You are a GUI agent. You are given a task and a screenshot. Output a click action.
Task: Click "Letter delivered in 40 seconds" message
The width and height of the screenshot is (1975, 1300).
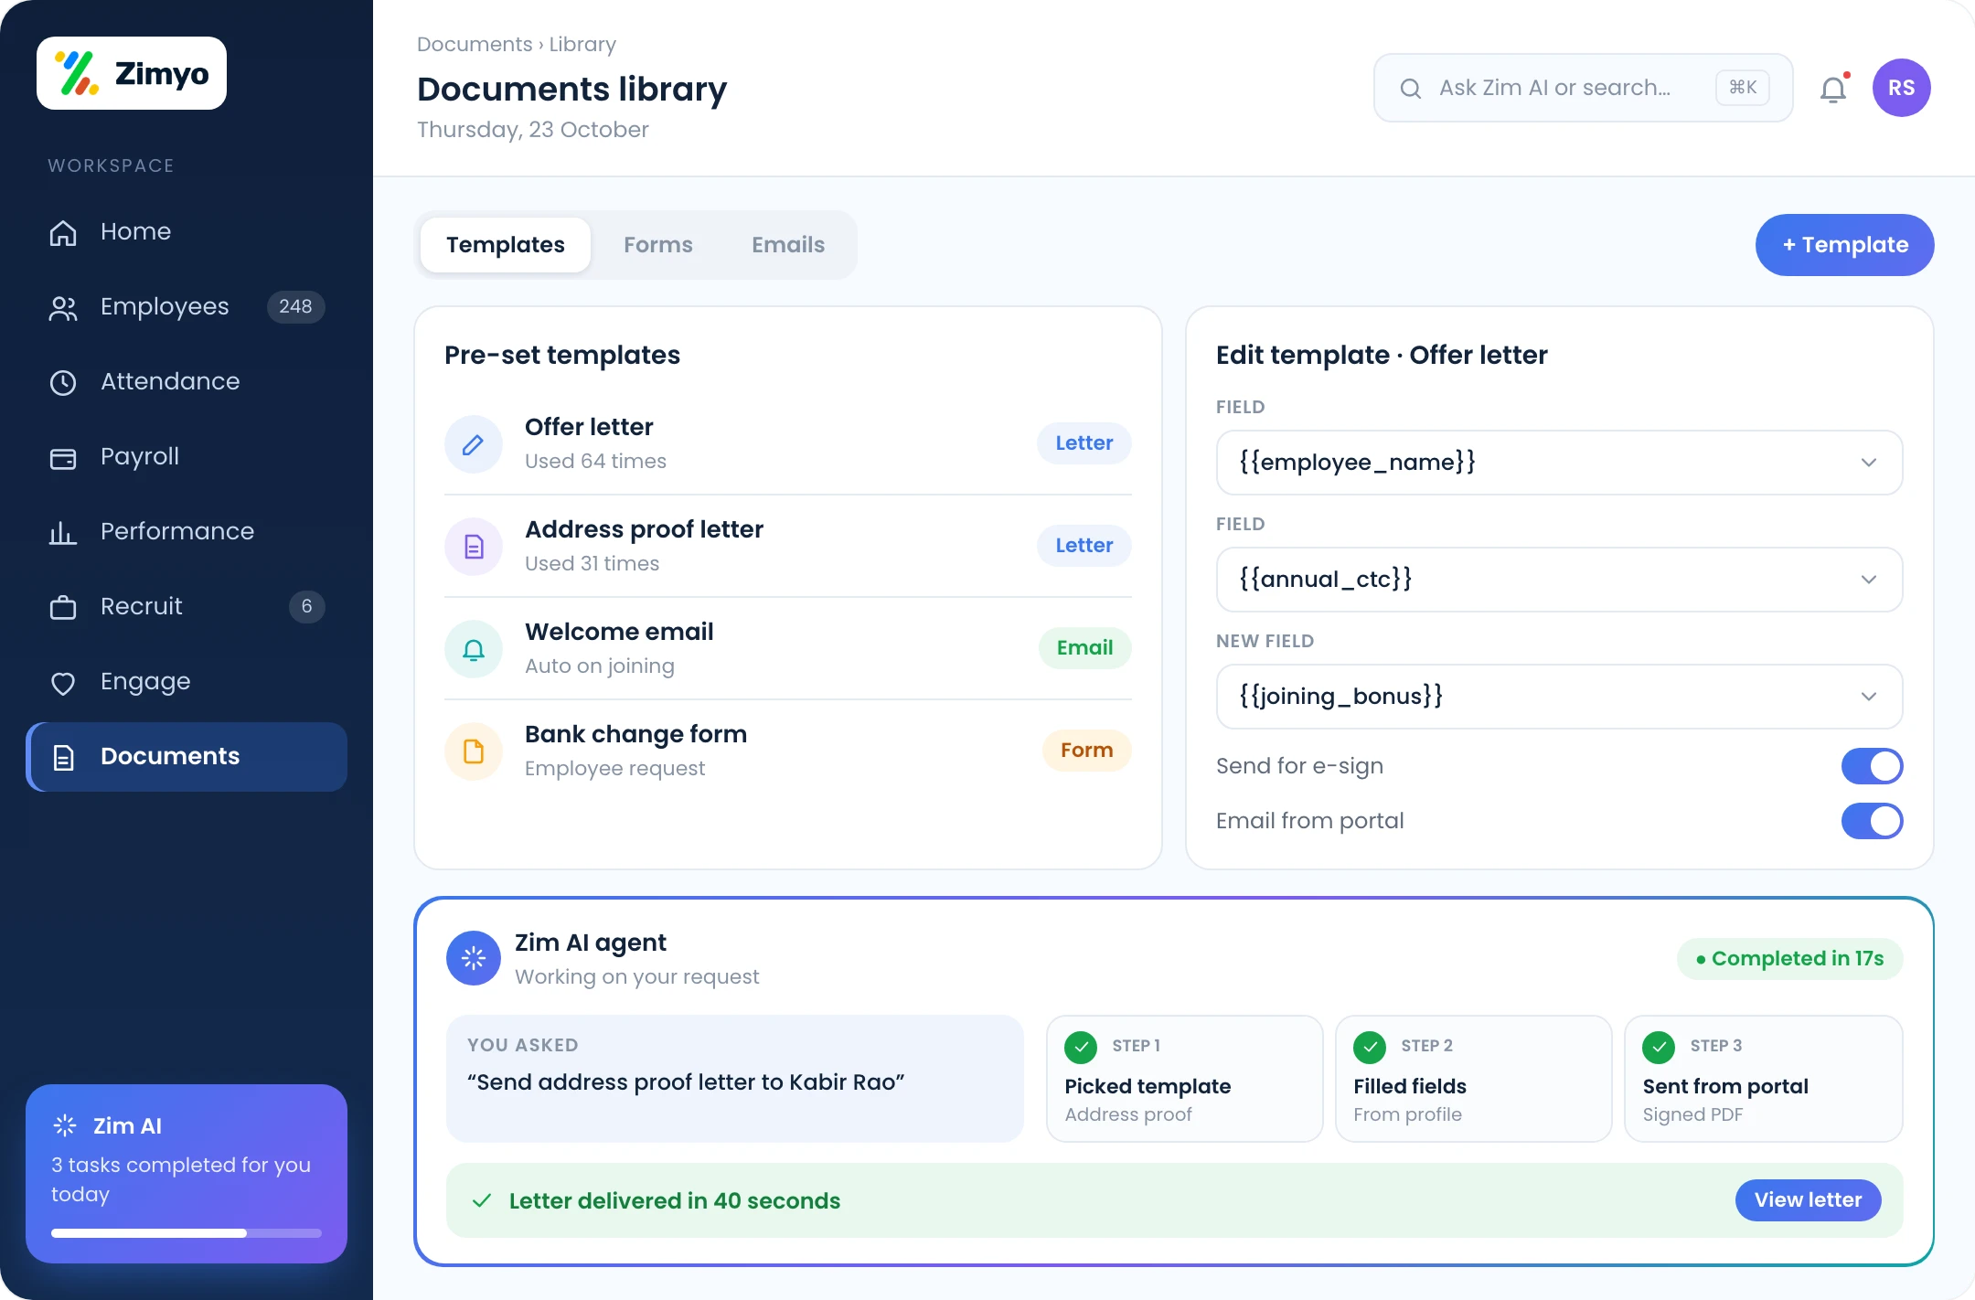pyautogui.click(x=675, y=1200)
